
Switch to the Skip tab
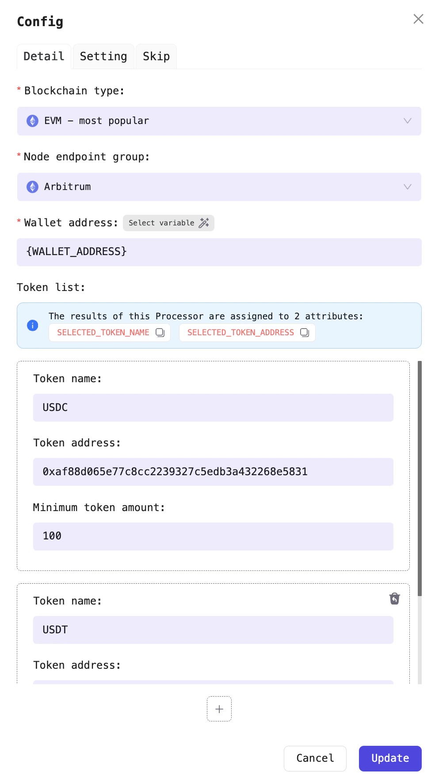click(156, 56)
